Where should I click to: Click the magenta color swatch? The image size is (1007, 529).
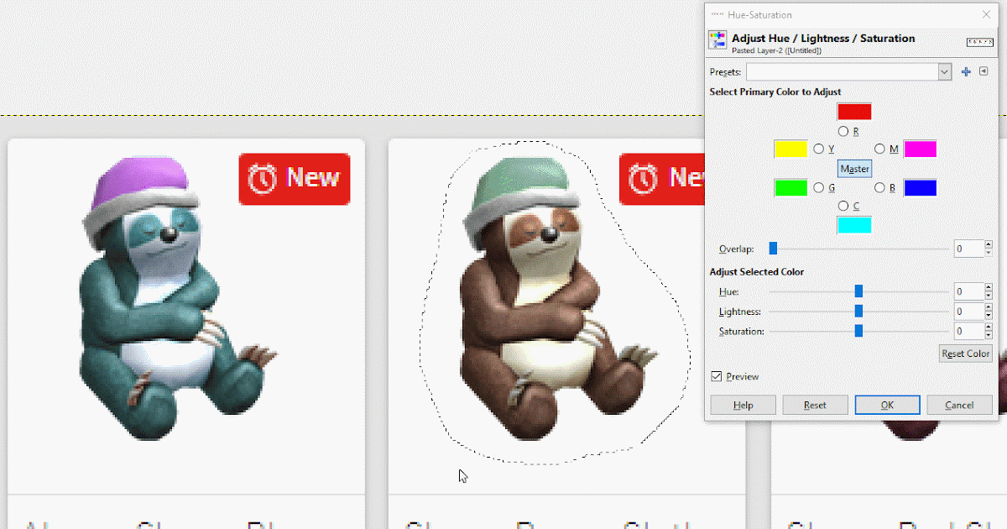(920, 149)
